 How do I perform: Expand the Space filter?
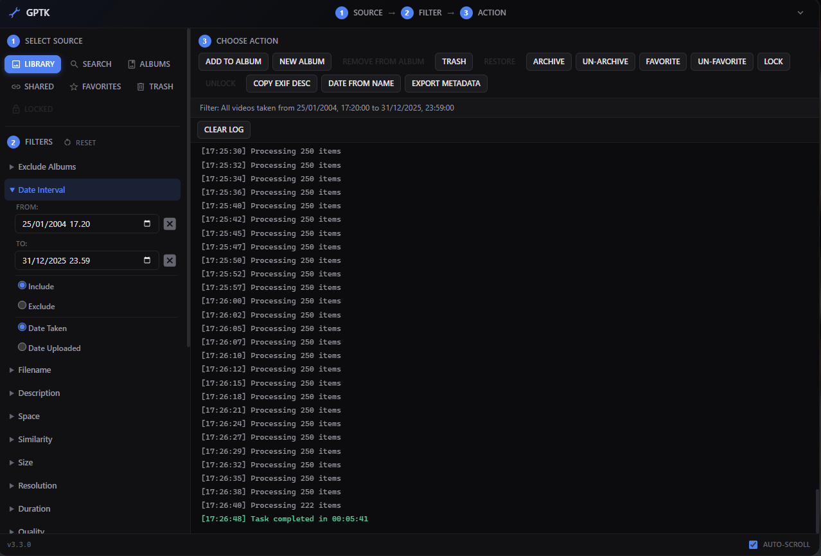93,417
